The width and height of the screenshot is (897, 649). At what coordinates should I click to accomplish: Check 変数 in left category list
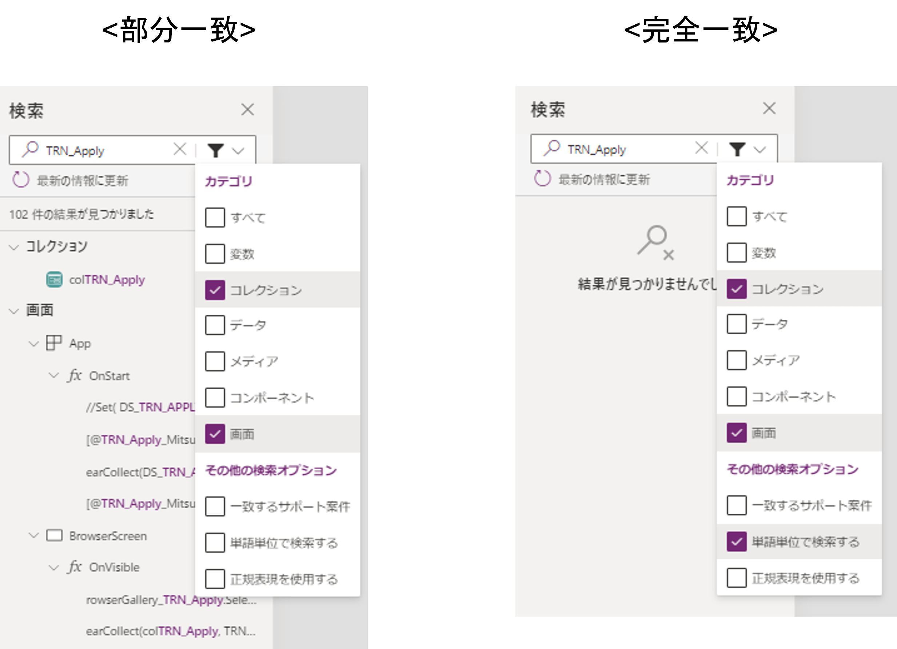click(215, 254)
